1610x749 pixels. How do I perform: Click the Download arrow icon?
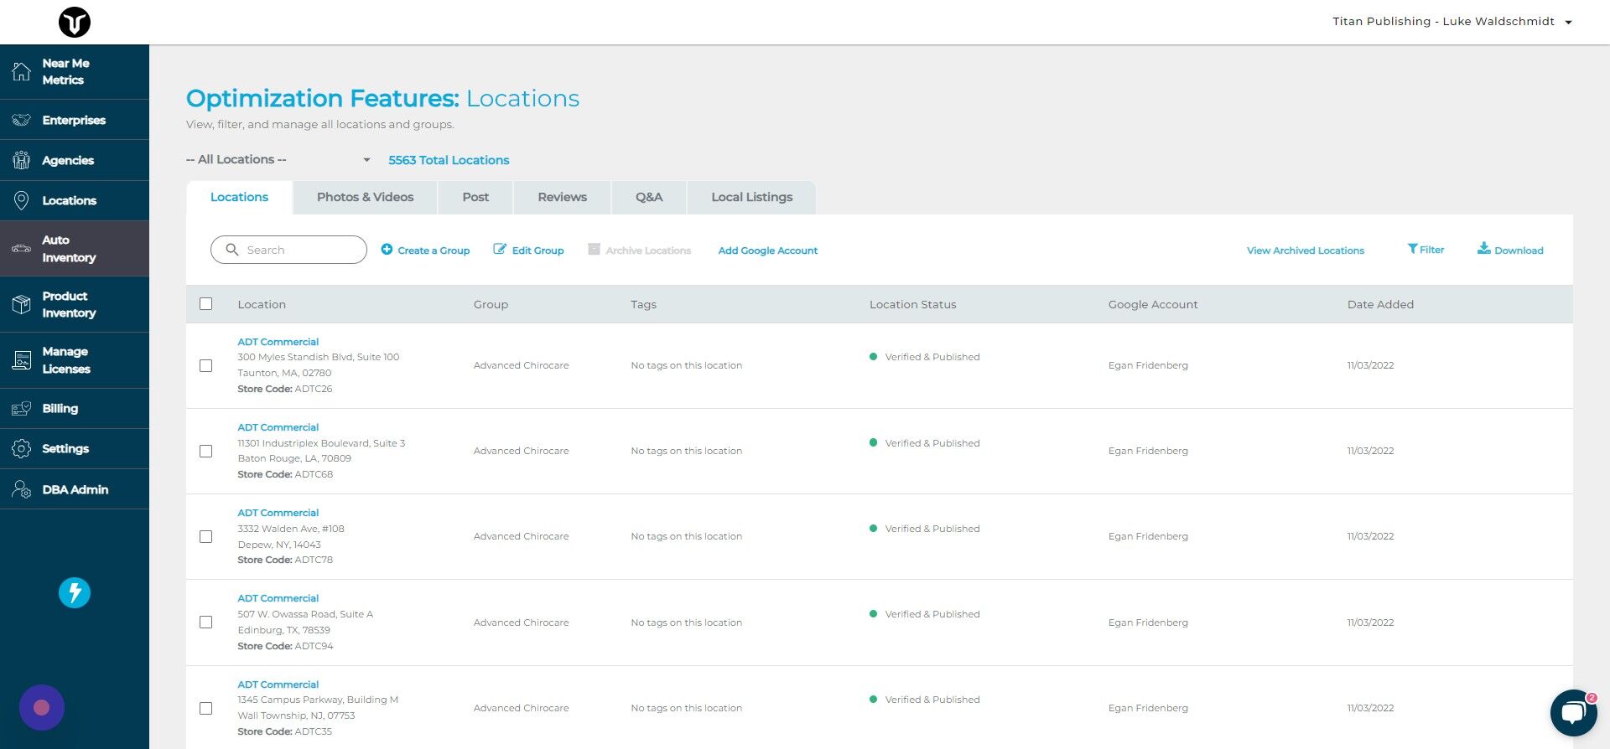[x=1483, y=248]
